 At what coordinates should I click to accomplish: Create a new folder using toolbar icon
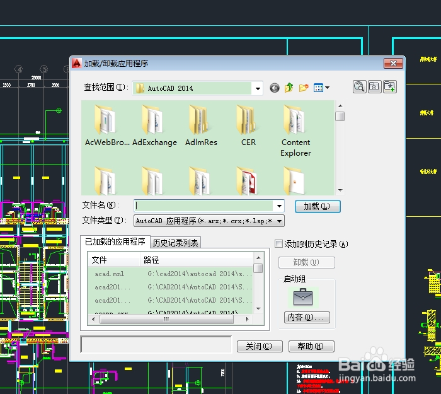[304, 88]
